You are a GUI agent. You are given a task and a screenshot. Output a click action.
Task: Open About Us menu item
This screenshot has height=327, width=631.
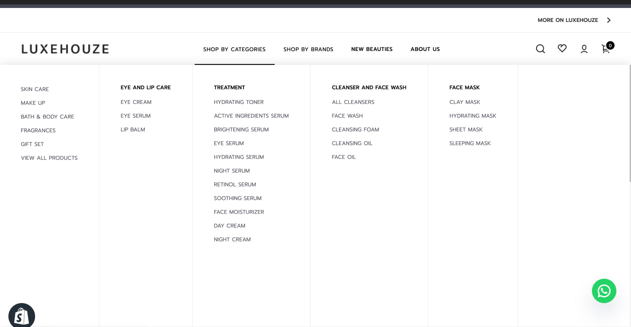coord(425,49)
